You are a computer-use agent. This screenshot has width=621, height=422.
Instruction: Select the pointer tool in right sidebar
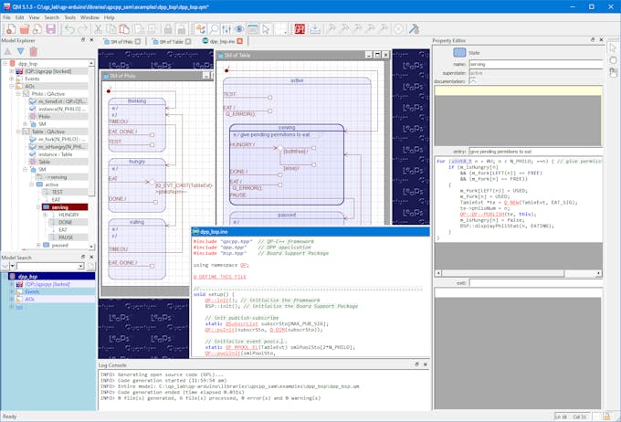(614, 47)
